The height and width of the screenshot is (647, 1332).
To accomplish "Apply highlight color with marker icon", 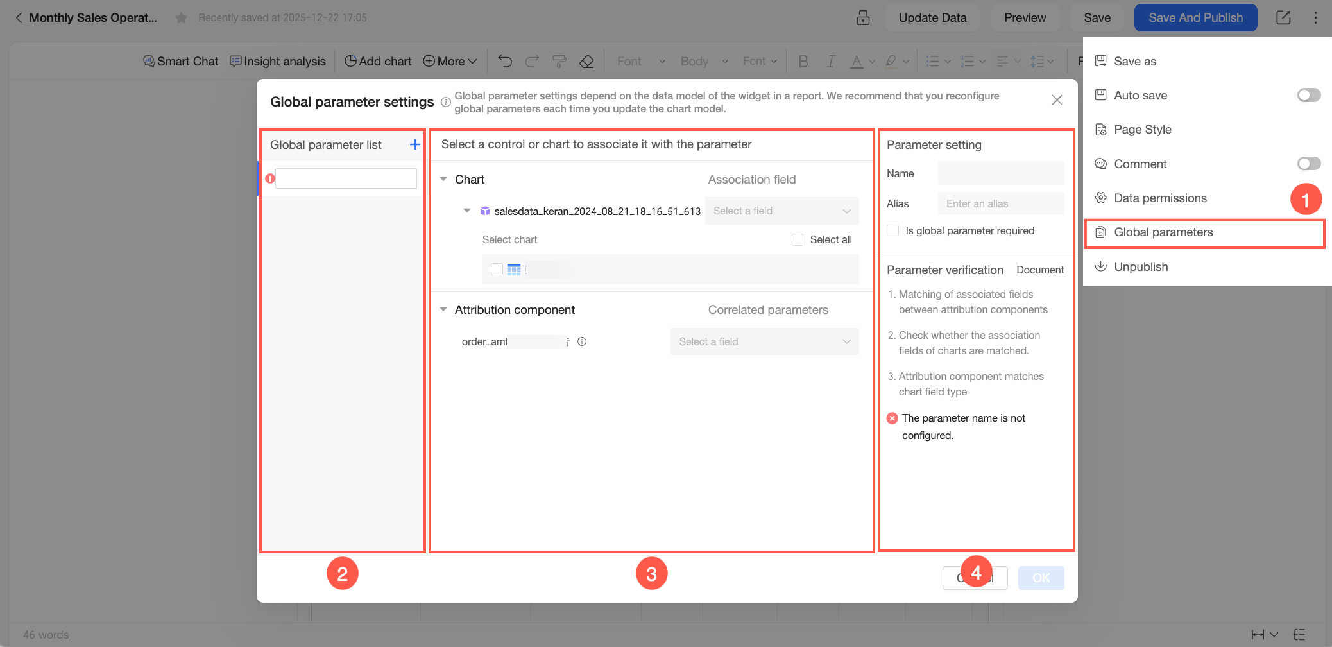I will pos(891,61).
